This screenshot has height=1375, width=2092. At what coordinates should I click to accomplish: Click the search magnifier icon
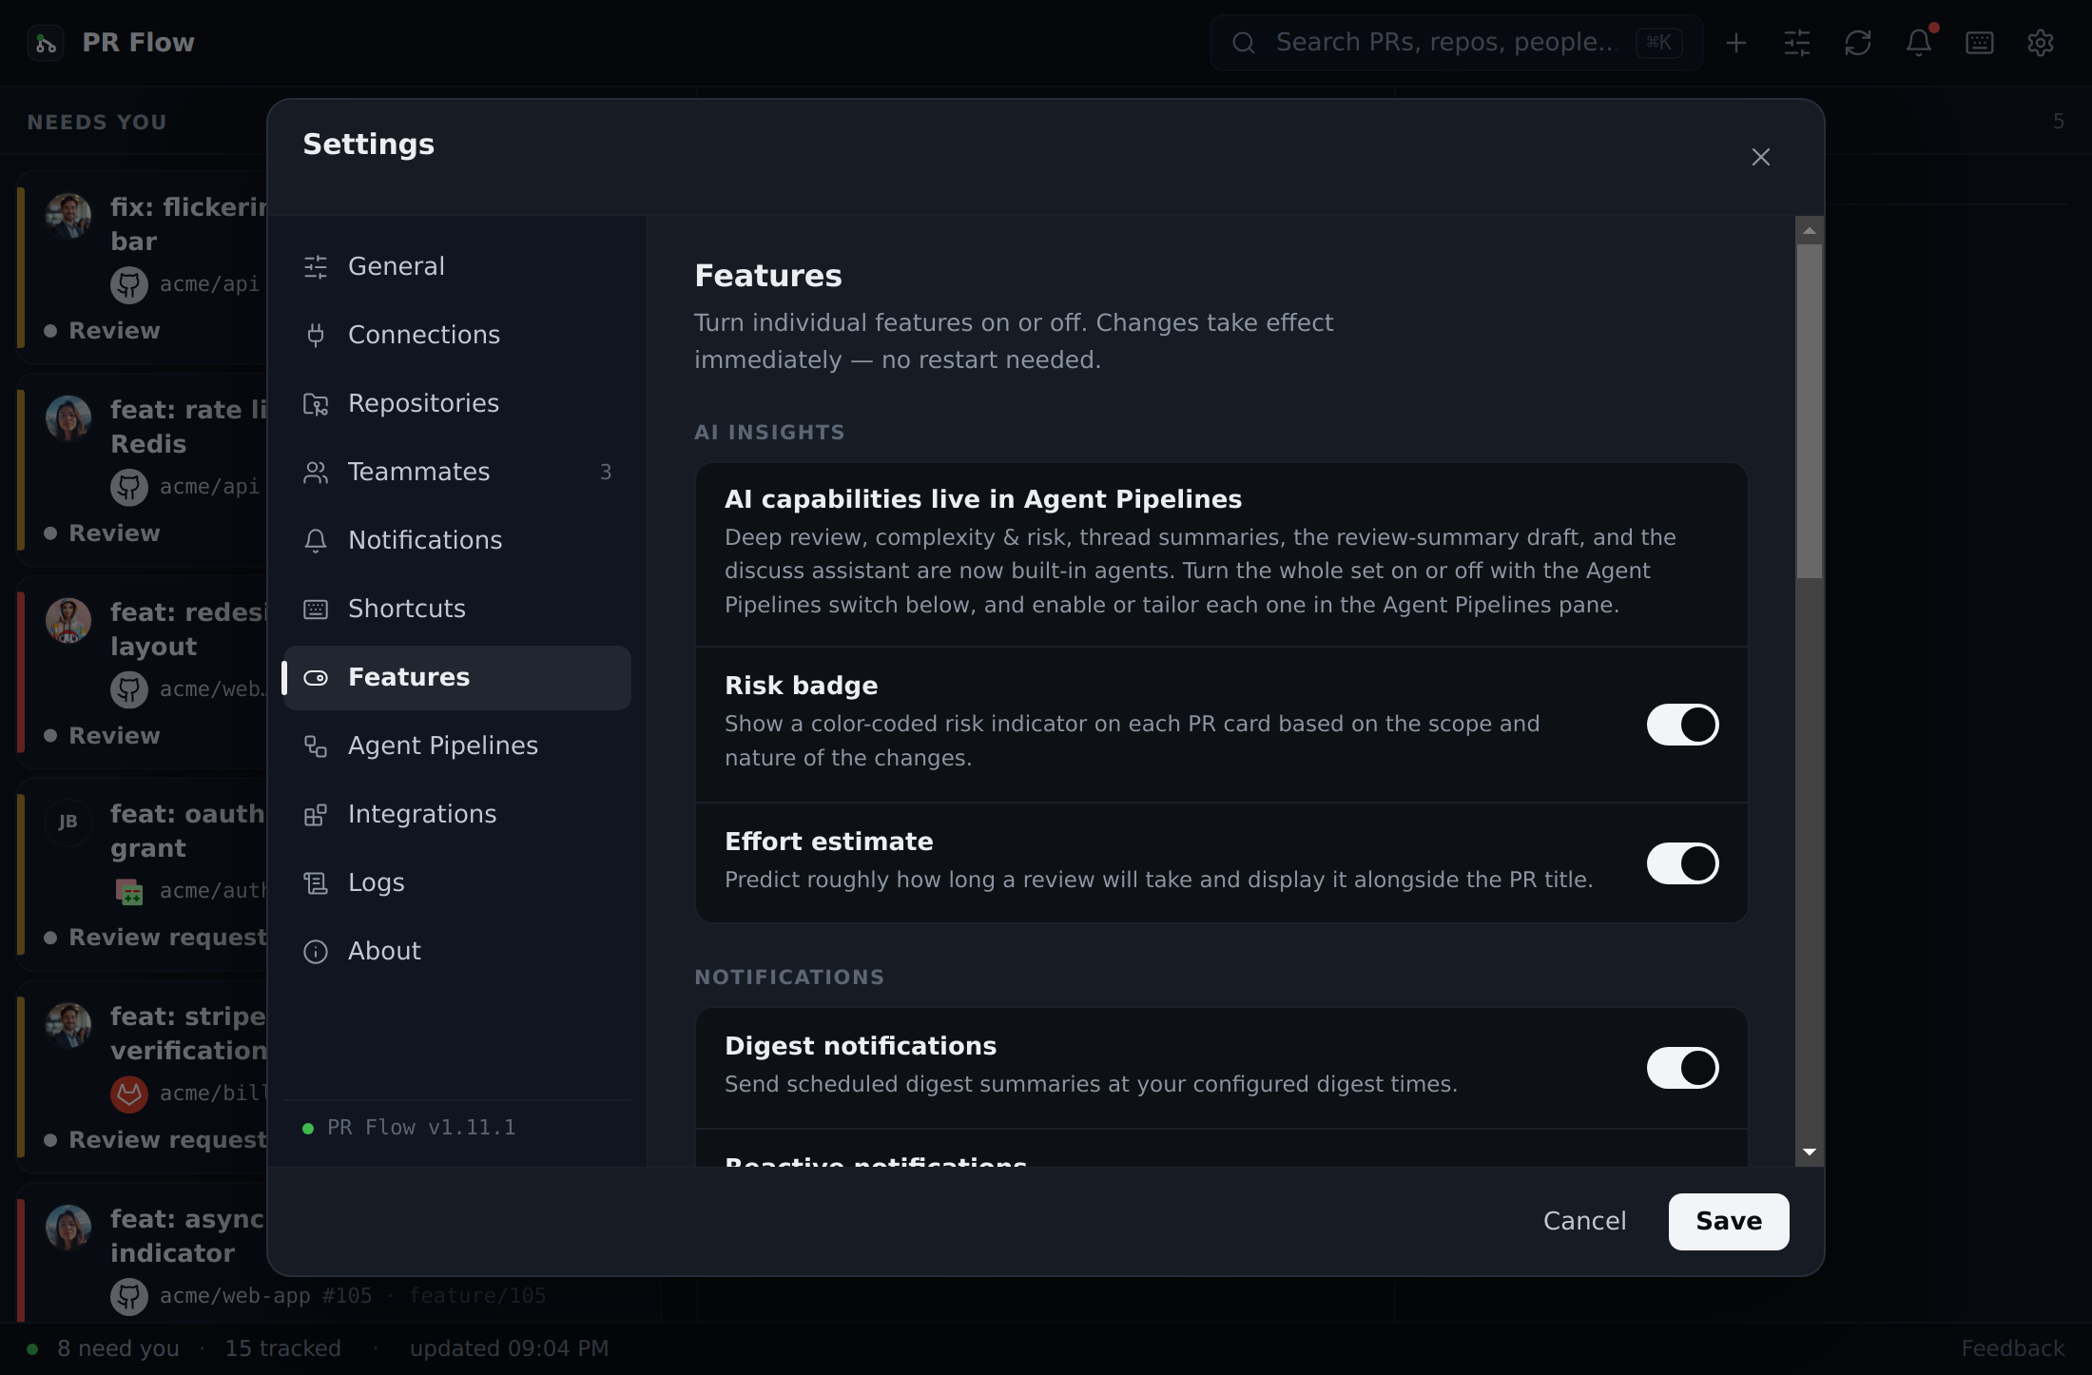pyautogui.click(x=1244, y=43)
